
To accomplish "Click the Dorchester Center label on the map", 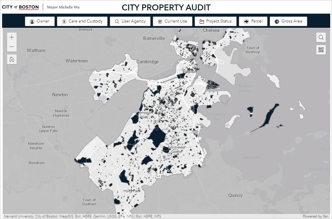I will 177,149.
